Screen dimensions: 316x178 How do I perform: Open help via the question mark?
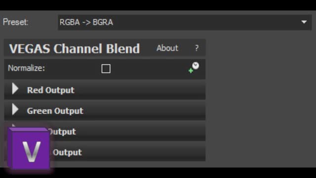tap(197, 48)
